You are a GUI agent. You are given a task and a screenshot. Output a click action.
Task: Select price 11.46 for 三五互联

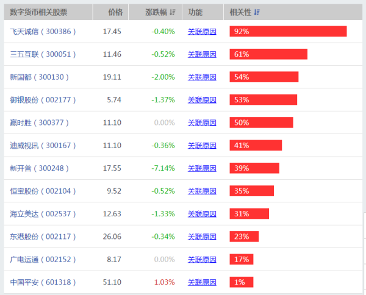pos(112,54)
